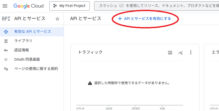Image resolution: width=219 pixels, height=111 pixels.
Task: Focus the resource search field
Action: tap(157, 6)
